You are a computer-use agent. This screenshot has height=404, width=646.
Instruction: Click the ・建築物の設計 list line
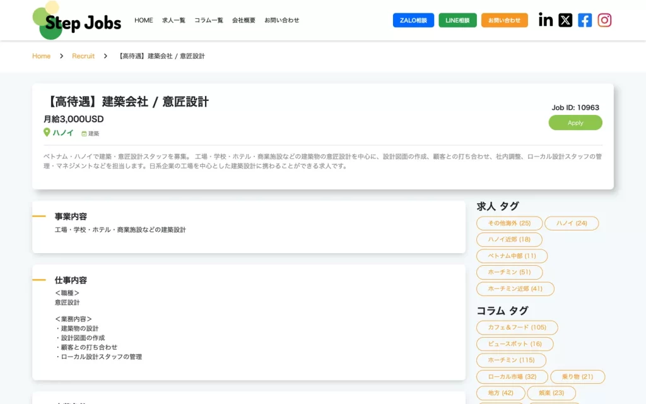coord(76,328)
